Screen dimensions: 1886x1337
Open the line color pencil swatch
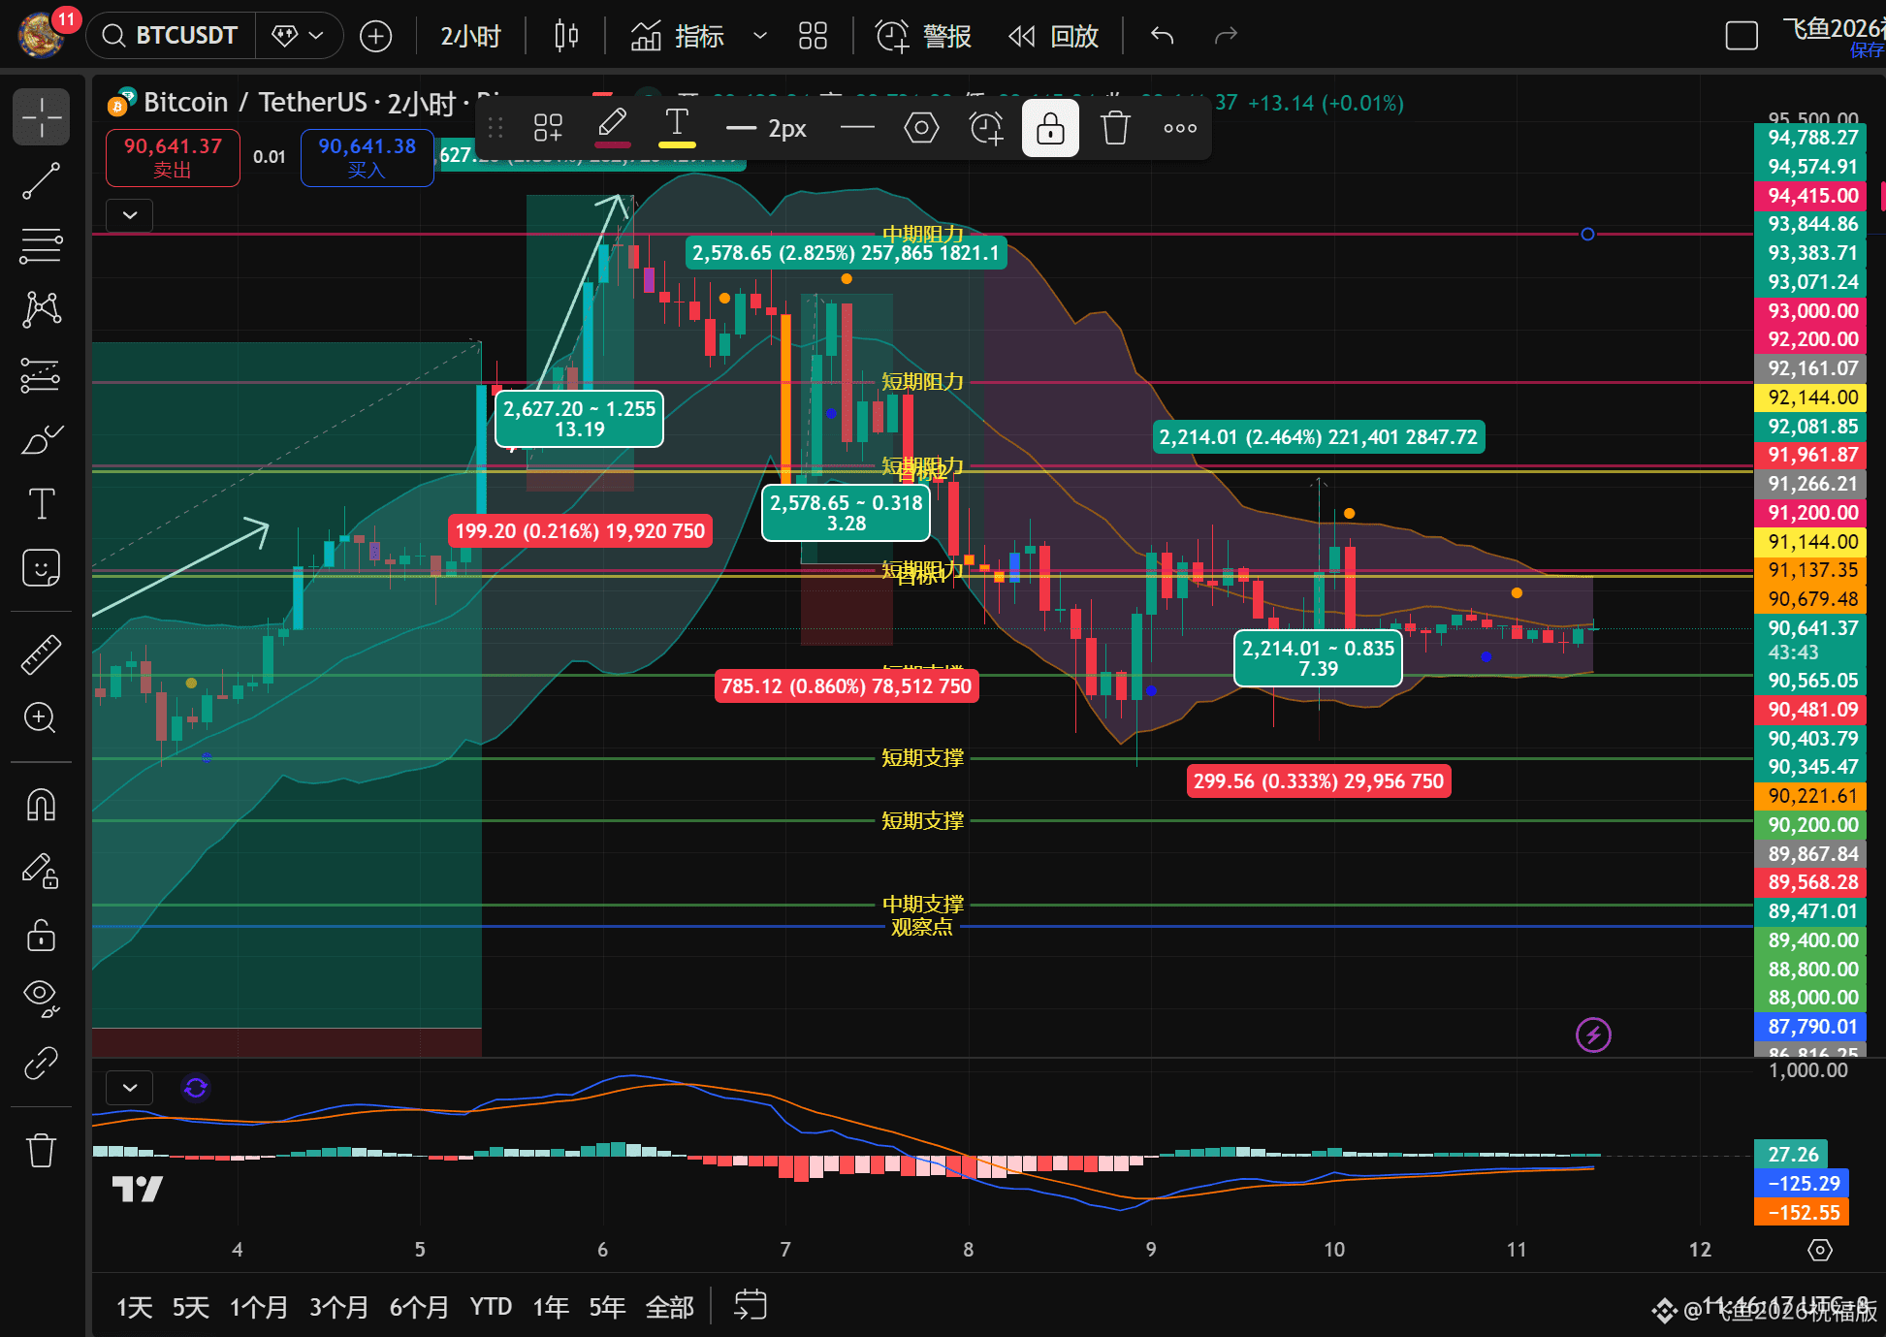pyautogui.click(x=612, y=127)
